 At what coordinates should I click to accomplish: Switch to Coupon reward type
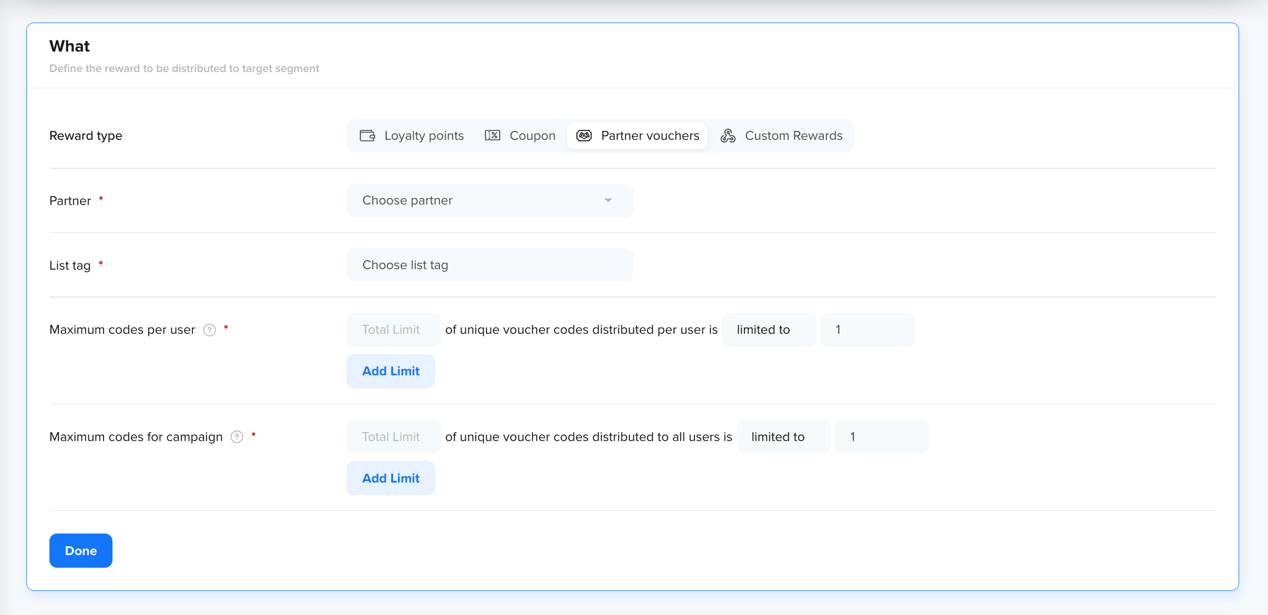[x=532, y=136]
